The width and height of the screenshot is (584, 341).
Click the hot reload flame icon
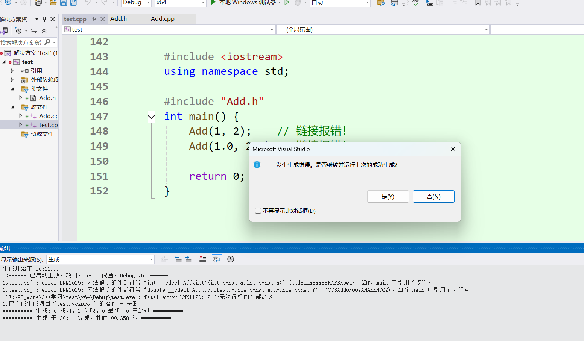(298, 3)
